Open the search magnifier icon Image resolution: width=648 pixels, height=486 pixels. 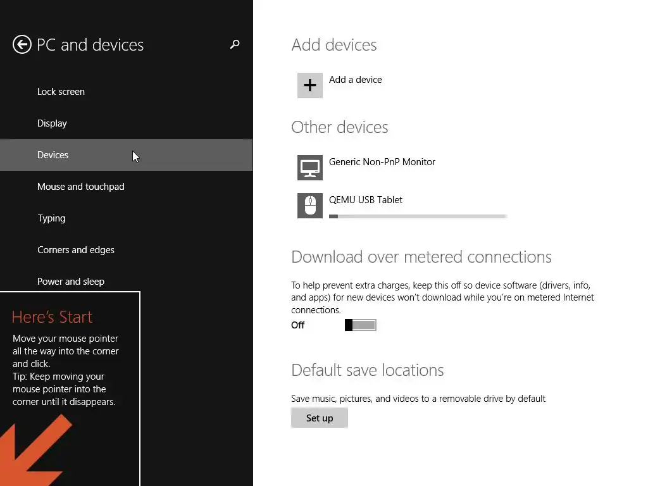point(235,44)
